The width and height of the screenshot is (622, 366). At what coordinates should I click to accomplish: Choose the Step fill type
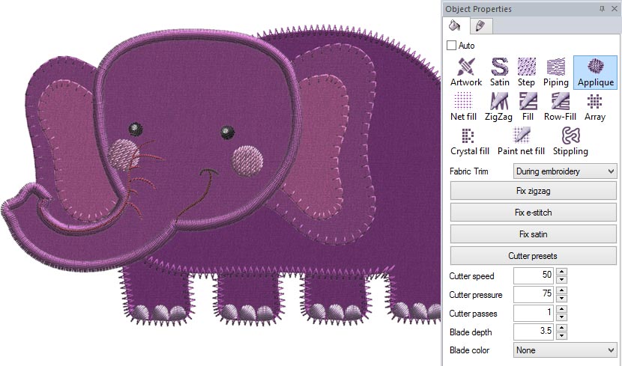(x=526, y=72)
